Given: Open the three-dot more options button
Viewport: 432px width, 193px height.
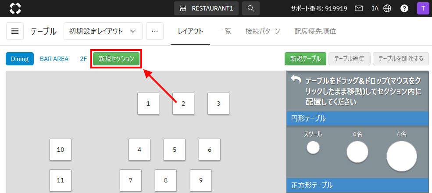Looking at the screenshot, I should click(x=154, y=31).
